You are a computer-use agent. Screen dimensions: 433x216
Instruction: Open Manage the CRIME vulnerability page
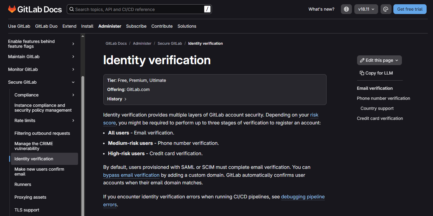point(34,146)
